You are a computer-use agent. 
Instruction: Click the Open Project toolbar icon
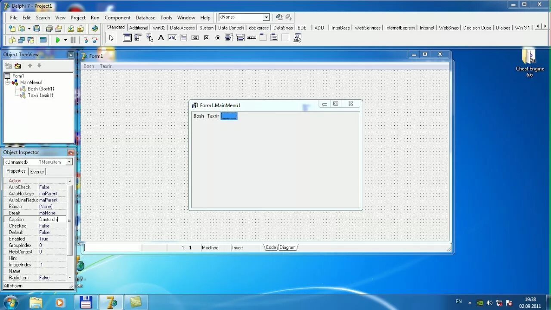tap(59, 29)
